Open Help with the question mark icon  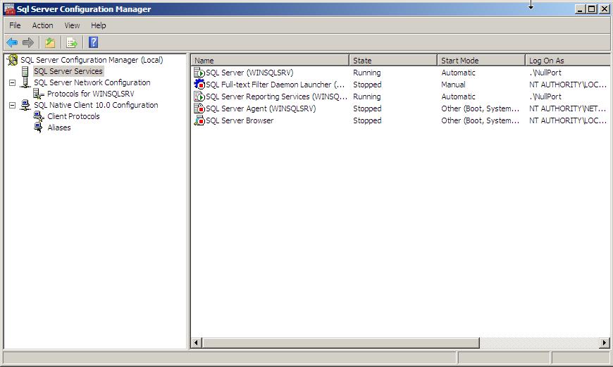coord(94,42)
